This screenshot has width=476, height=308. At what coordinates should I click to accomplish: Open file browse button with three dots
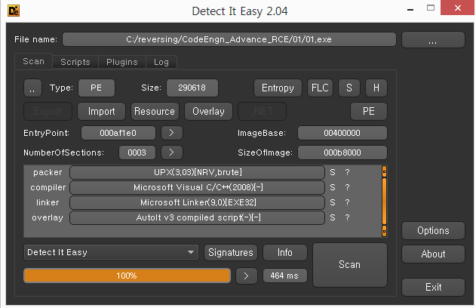(x=433, y=40)
